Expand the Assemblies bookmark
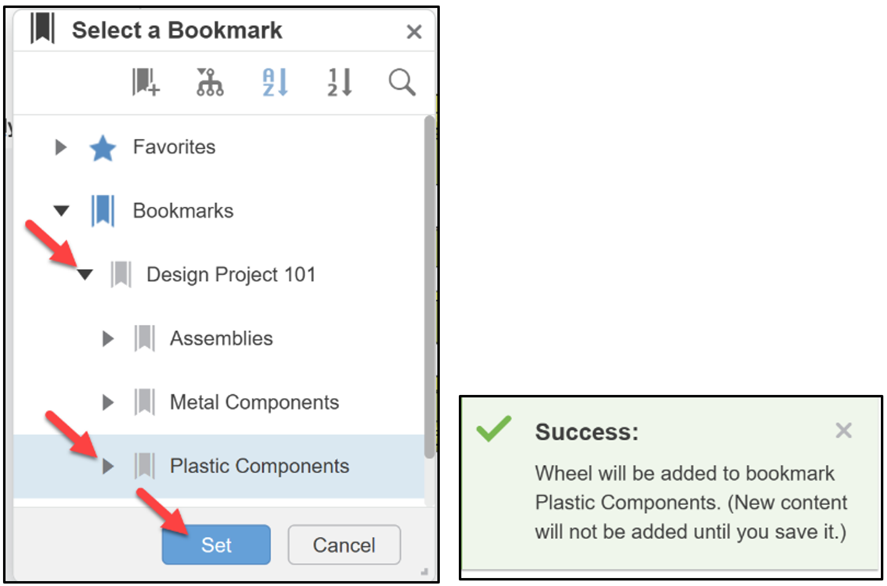 point(108,338)
